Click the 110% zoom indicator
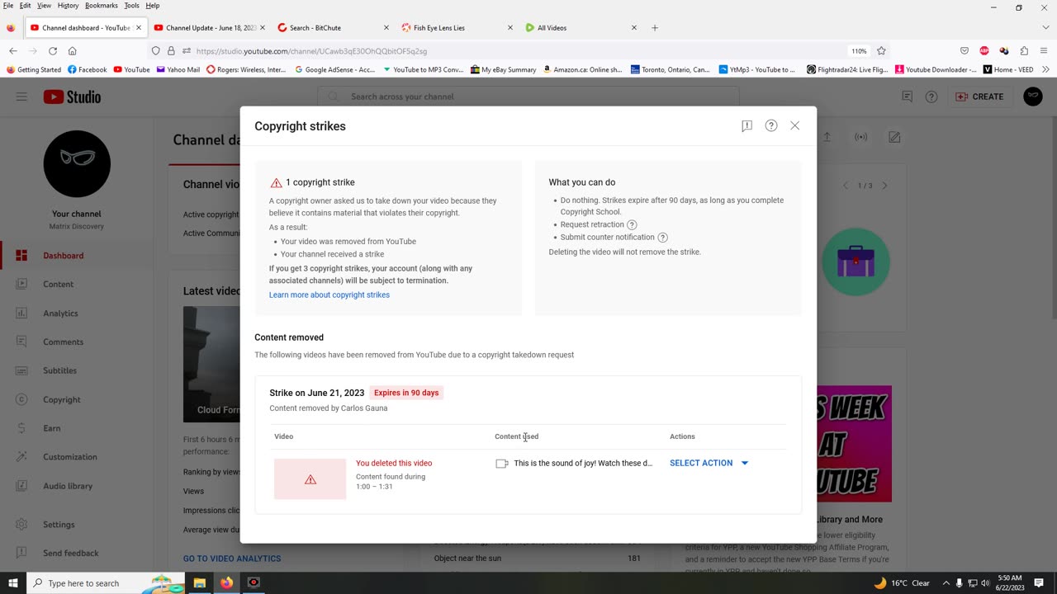The width and height of the screenshot is (1057, 594). pyautogui.click(x=859, y=51)
